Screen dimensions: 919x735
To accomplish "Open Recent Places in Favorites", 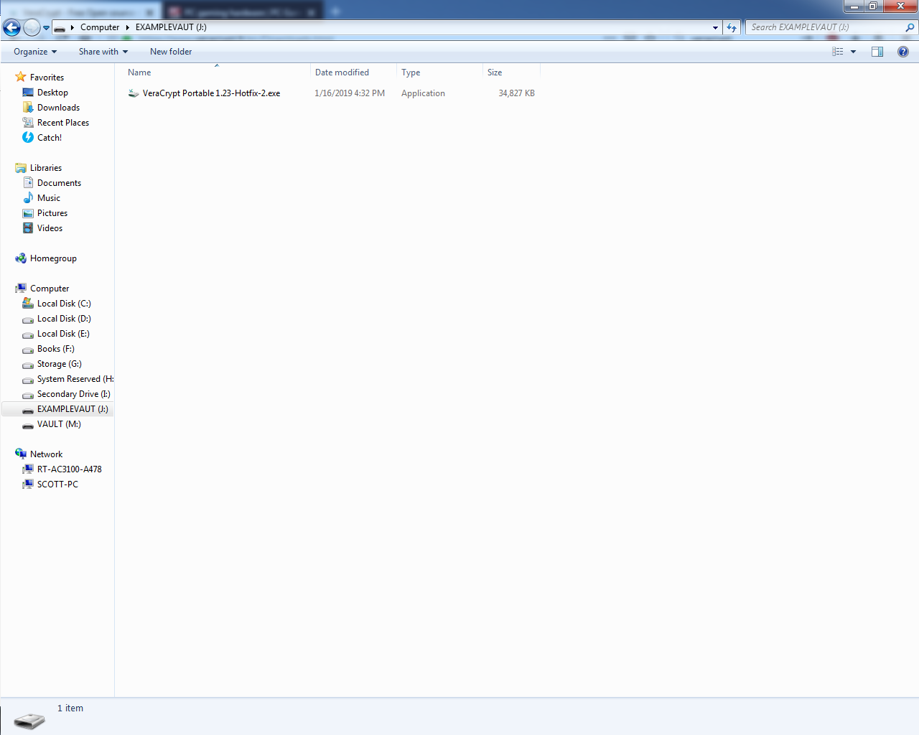I will [x=63, y=123].
